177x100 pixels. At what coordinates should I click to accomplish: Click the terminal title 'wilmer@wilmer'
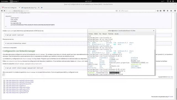pos(121,31)
